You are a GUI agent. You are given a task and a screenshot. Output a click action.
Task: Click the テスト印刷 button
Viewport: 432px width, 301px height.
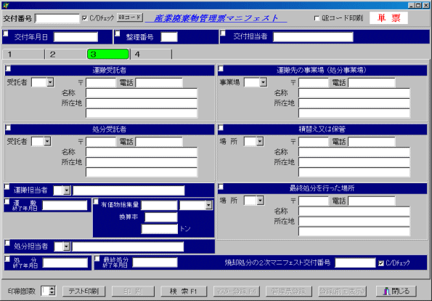(83, 291)
